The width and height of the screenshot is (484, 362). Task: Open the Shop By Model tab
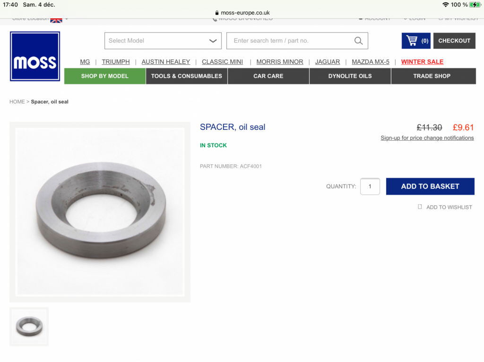click(105, 76)
